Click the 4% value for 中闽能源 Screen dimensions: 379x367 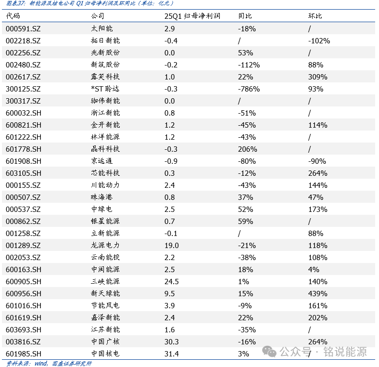(x=314, y=270)
